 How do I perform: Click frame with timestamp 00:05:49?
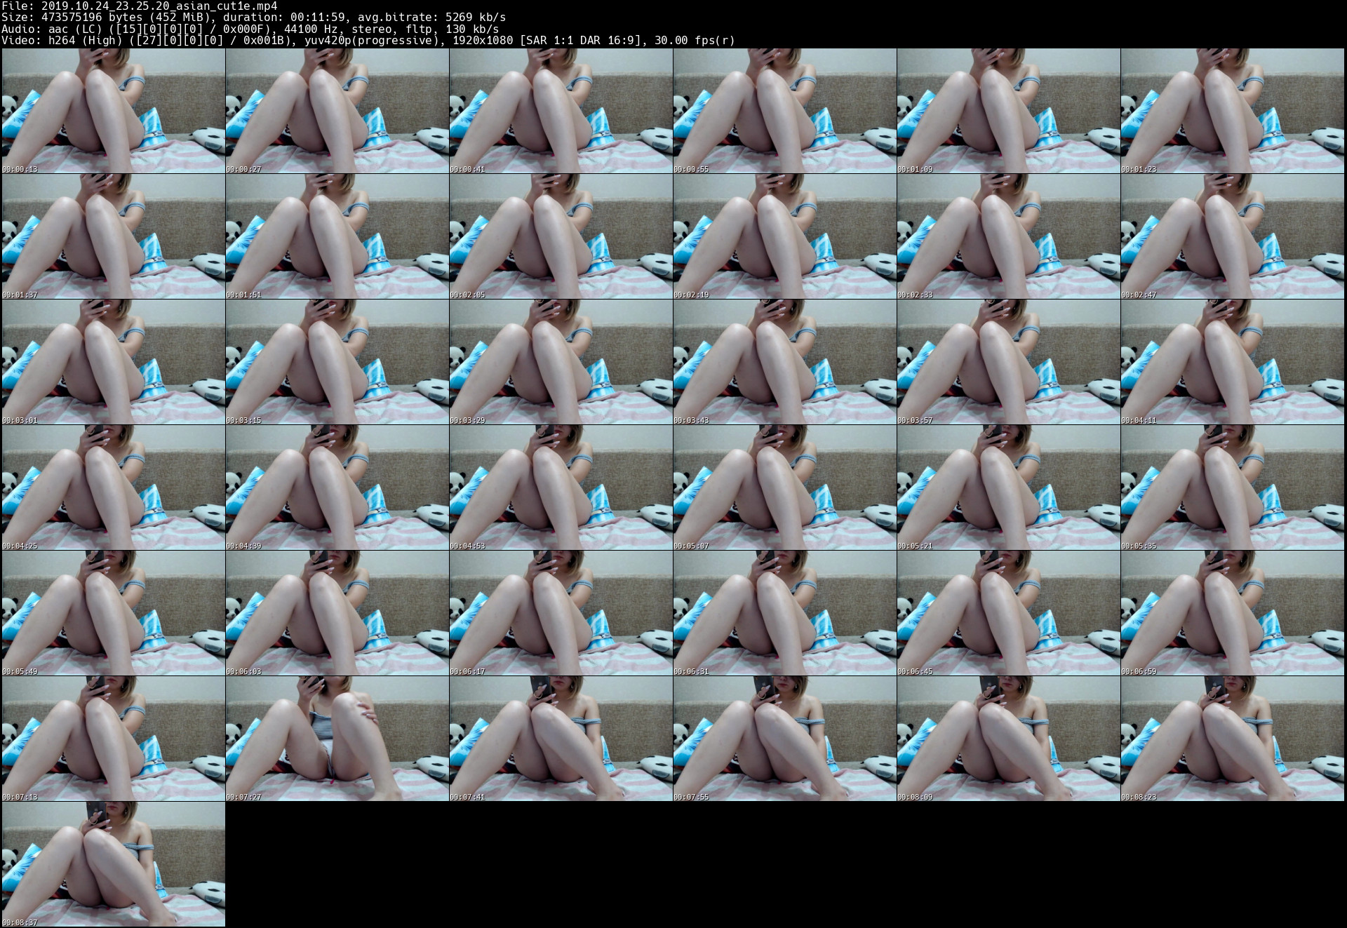[x=113, y=613]
